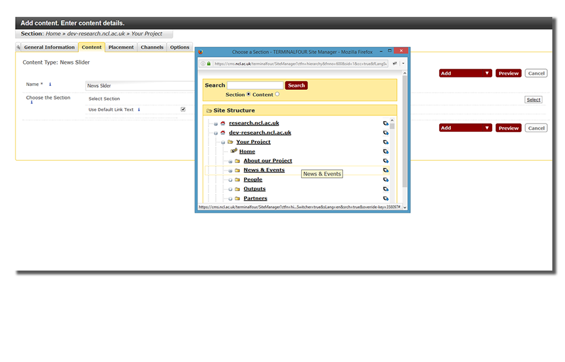Click select icon beside News & Events row
The width and height of the screenshot is (565, 362).
[x=386, y=170]
